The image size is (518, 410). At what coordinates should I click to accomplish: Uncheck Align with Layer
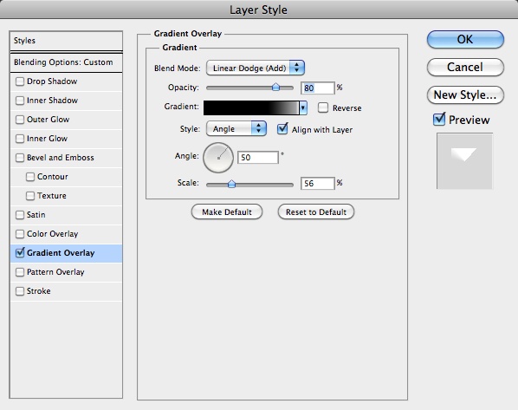pyautogui.click(x=282, y=129)
